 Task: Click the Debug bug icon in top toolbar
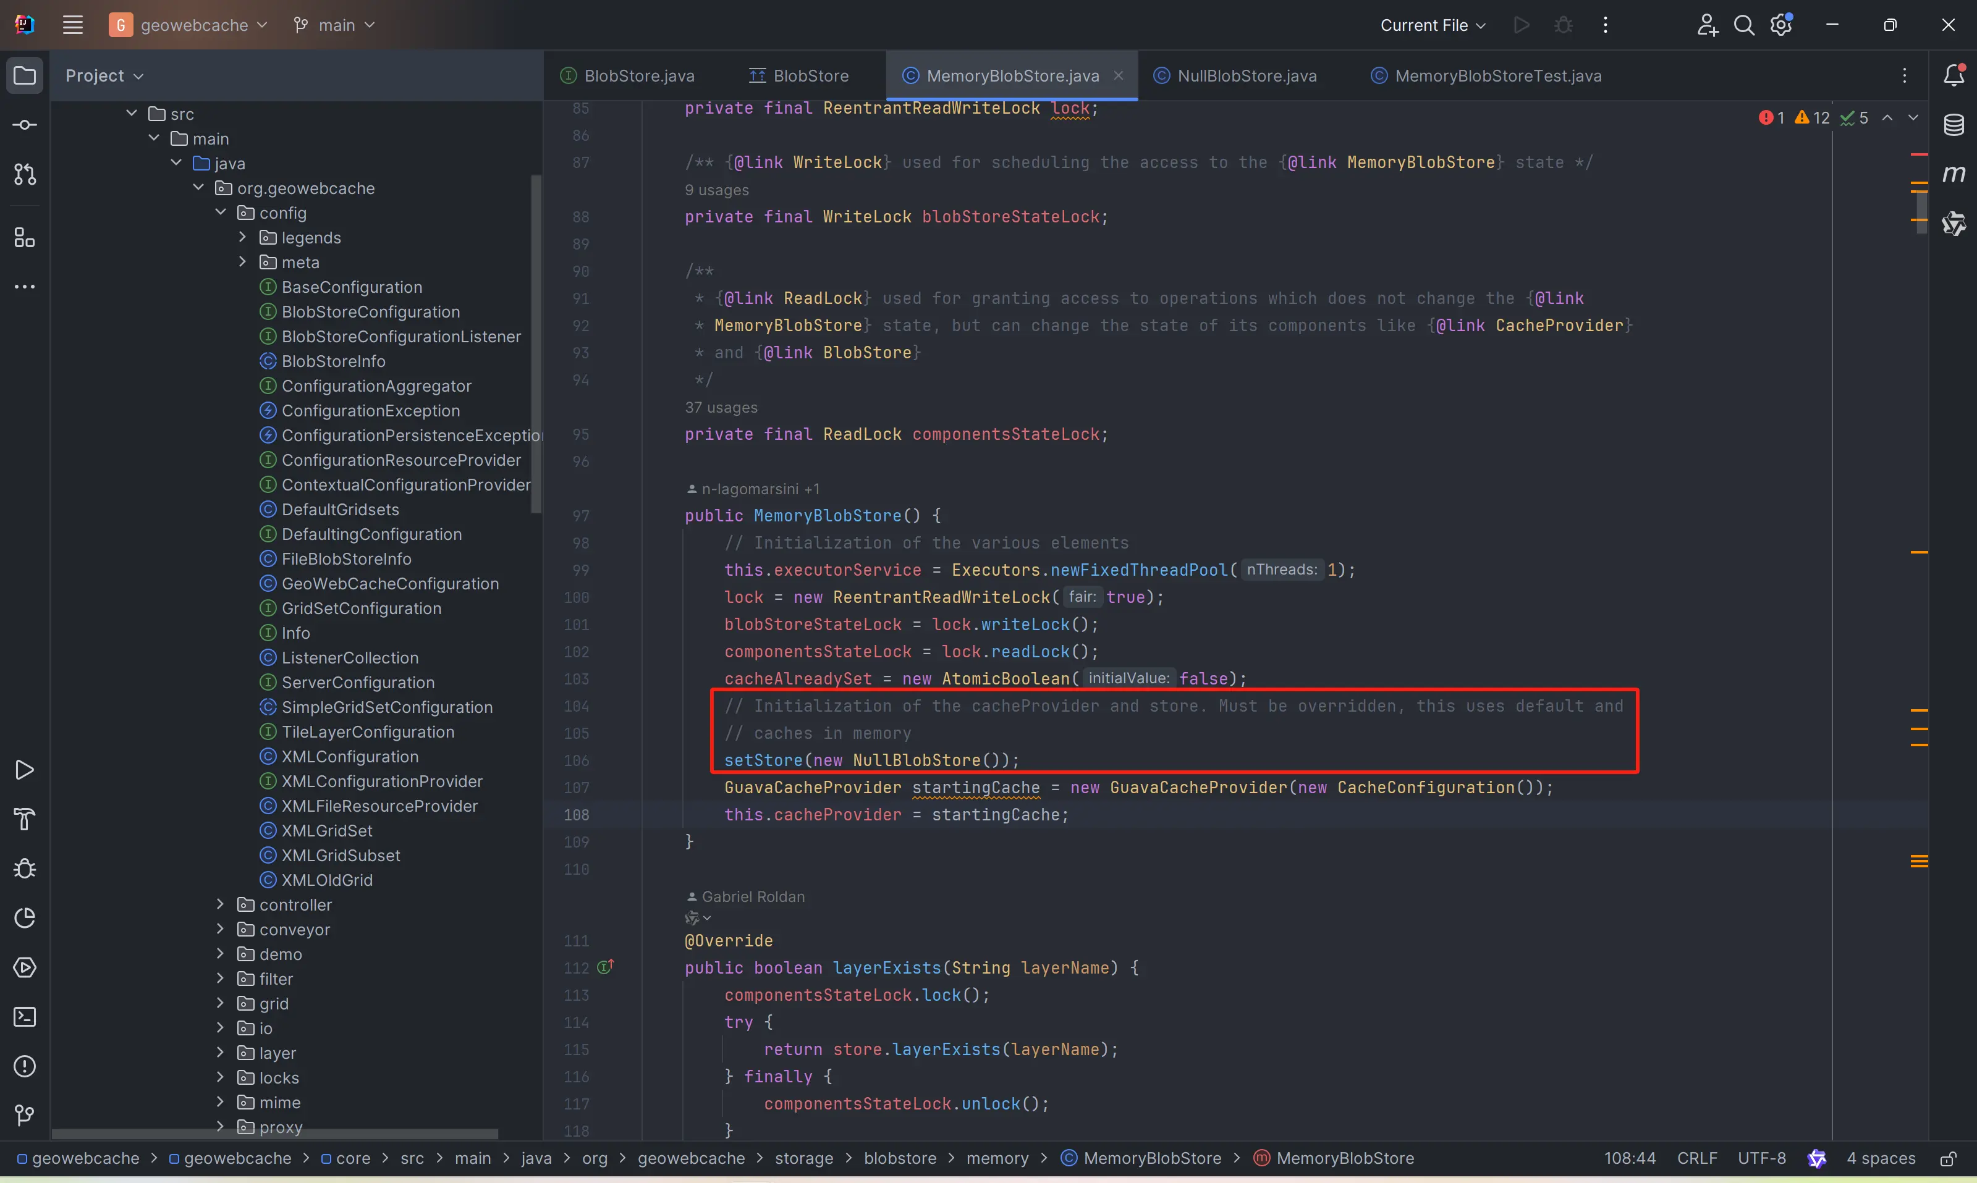point(1564,25)
